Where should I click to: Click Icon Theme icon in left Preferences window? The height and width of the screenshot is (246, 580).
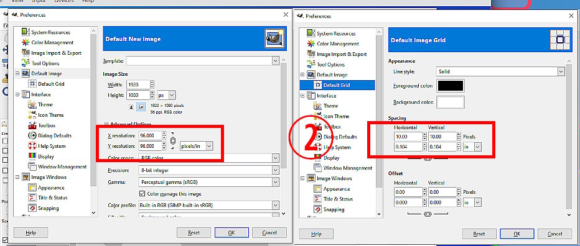click(32, 115)
